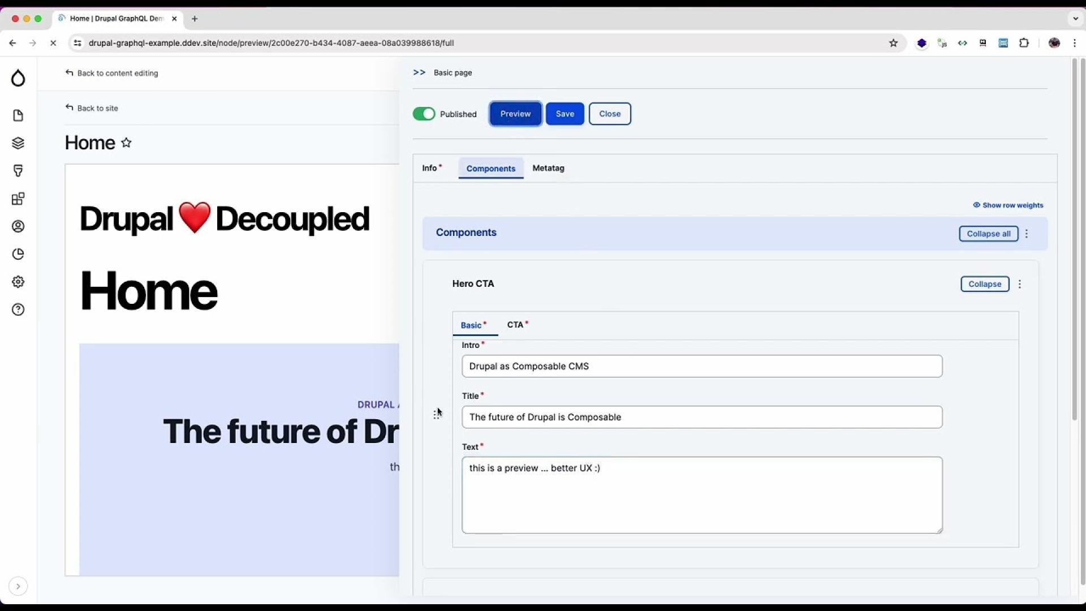The image size is (1086, 611).
Task: Click the Save button
Action: click(564, 114)
